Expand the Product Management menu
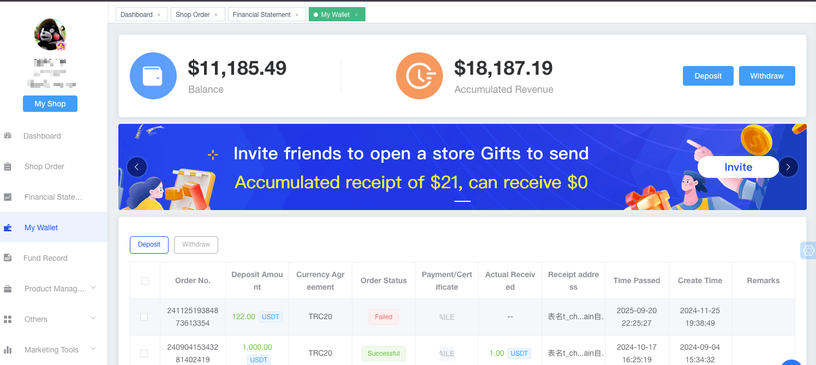 coord(93,289)
